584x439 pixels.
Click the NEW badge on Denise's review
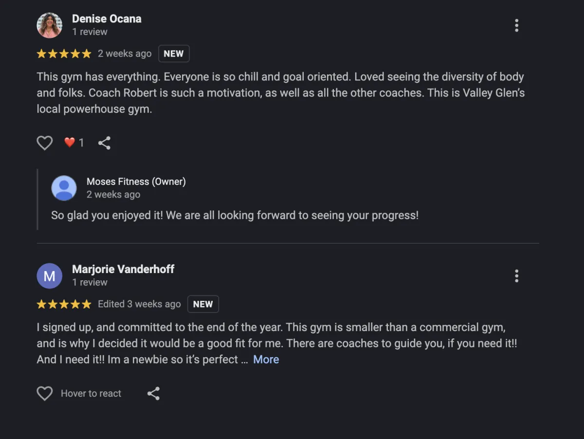click(174, 54)
